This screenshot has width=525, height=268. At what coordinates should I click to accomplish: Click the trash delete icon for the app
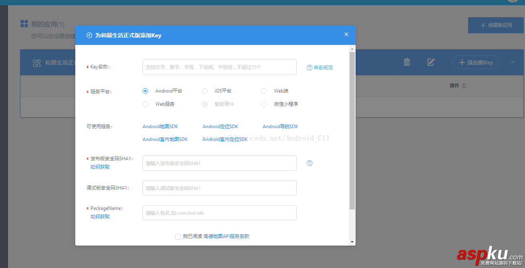pos(406,62)
